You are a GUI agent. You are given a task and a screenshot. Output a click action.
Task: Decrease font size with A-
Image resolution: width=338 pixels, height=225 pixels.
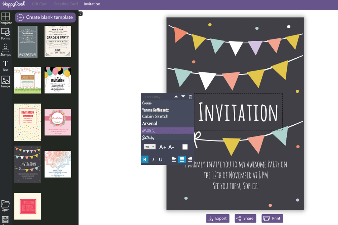tap(171, 147)
